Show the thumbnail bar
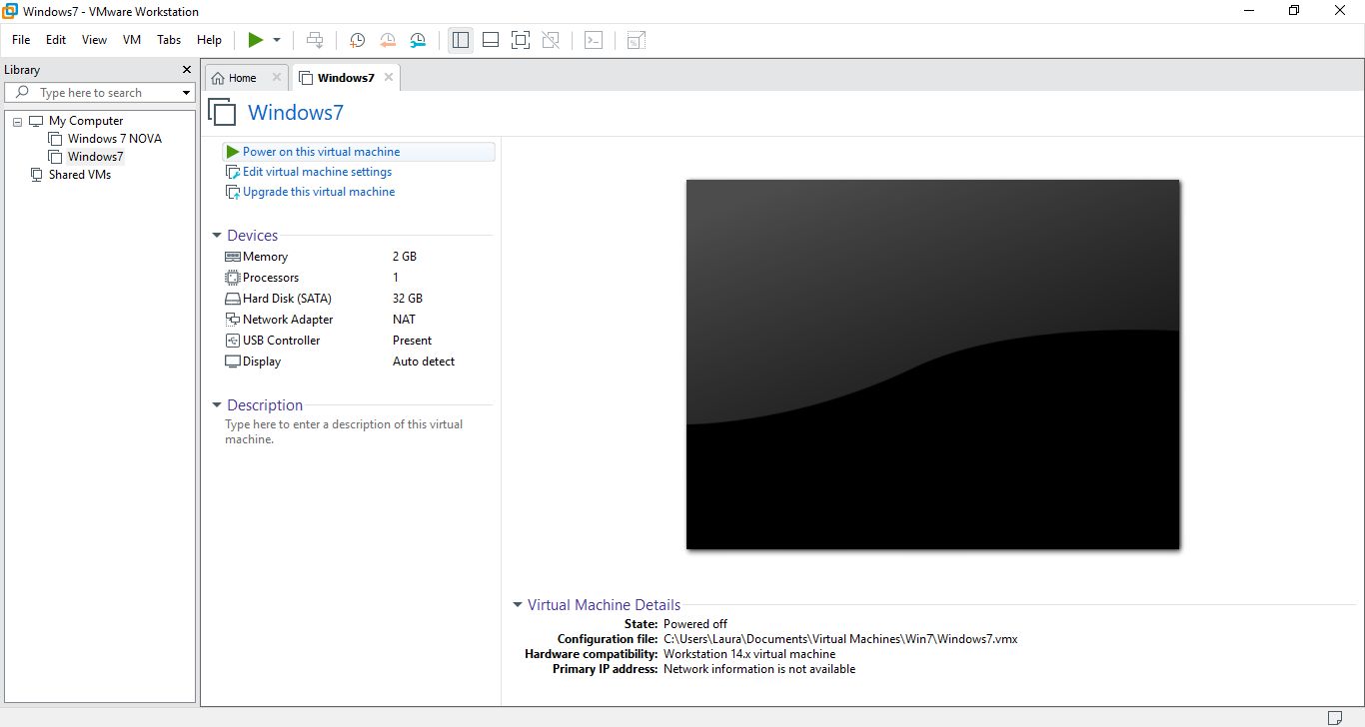The height and width of the screenshot is (727, 1365). (491, 40)
